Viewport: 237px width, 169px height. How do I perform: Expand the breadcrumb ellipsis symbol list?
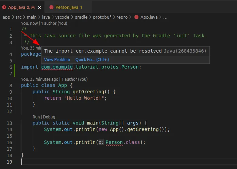[165, 17]
